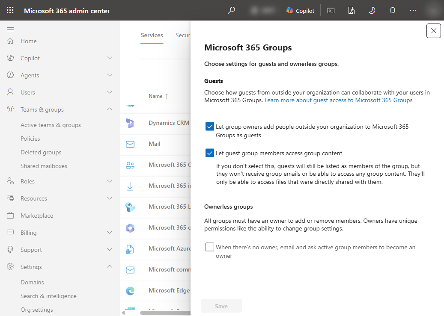This screenshot has width=444, height=316.
Task: Expand the Resources navigation section
Action: (110, 198)
